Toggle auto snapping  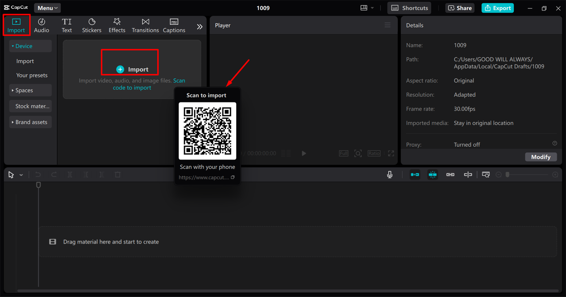pyautogui.click(x=432, y=175)
